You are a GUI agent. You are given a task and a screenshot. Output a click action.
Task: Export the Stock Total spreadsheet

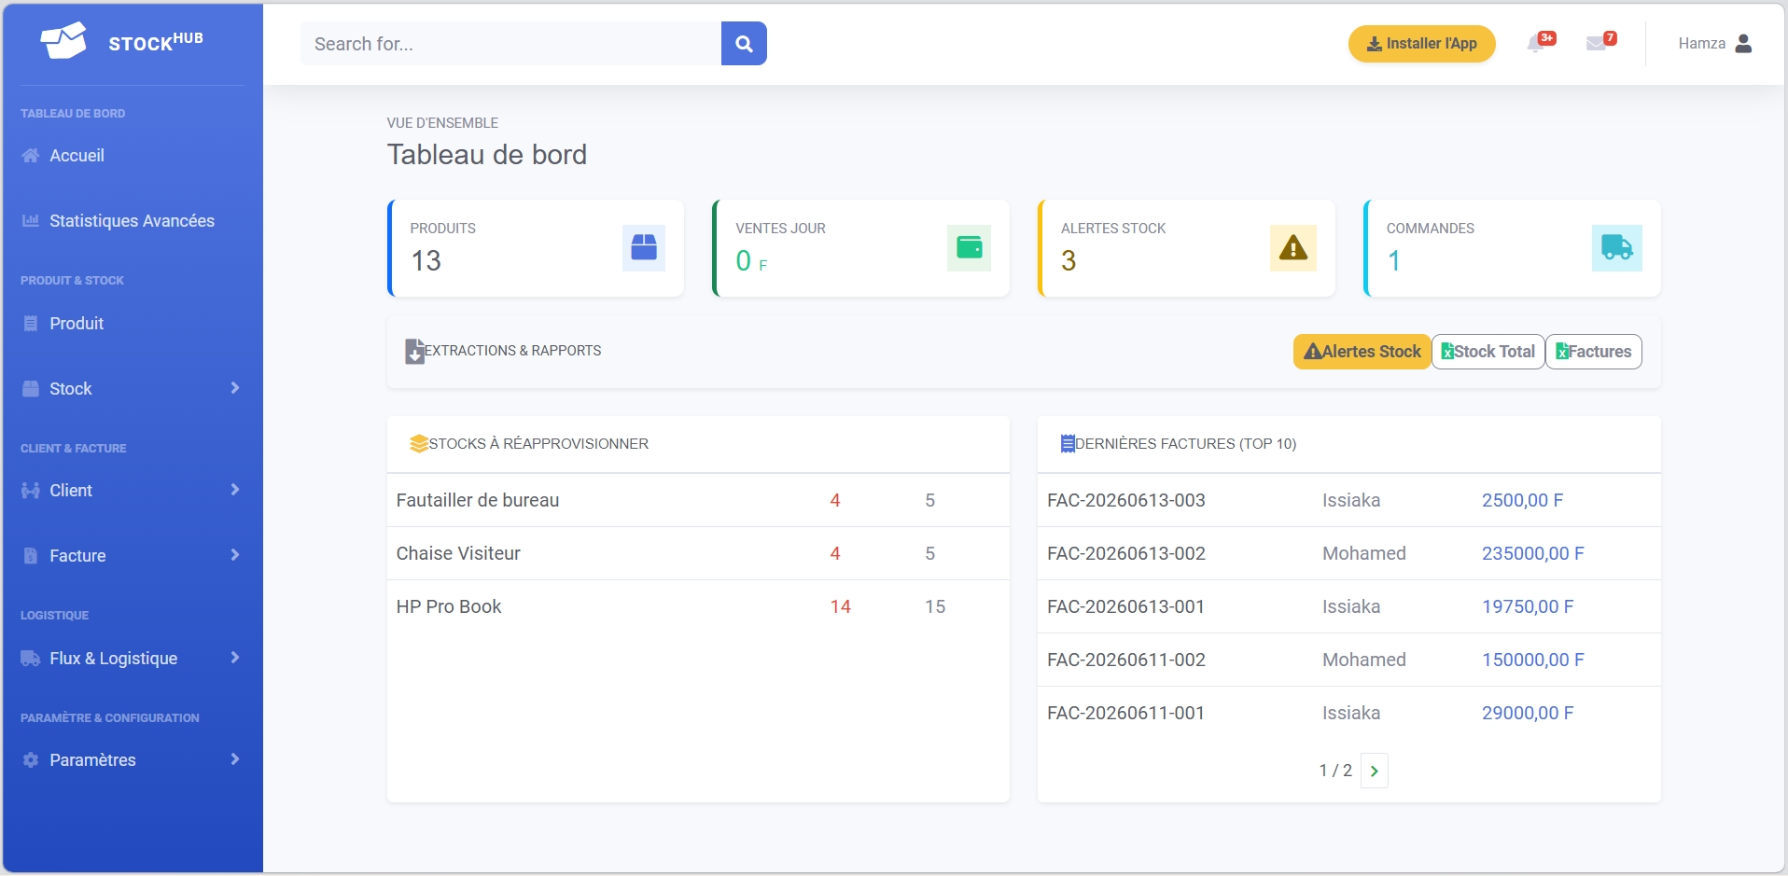(1488, 352)
